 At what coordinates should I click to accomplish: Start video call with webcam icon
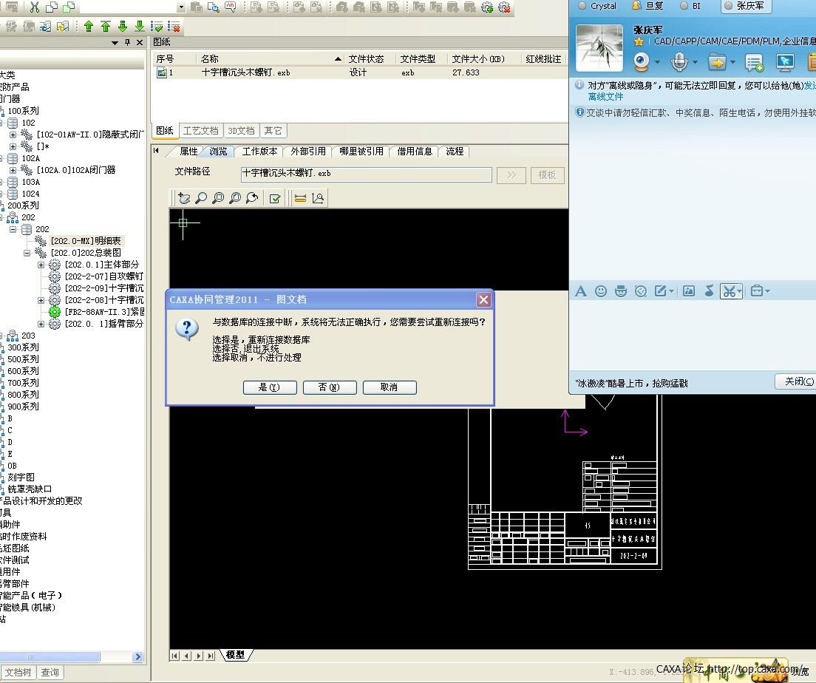(641, 62)
